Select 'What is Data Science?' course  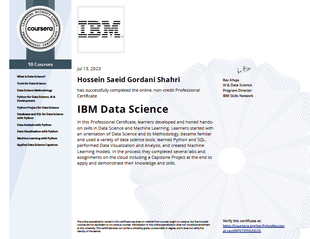click(31, 77)
